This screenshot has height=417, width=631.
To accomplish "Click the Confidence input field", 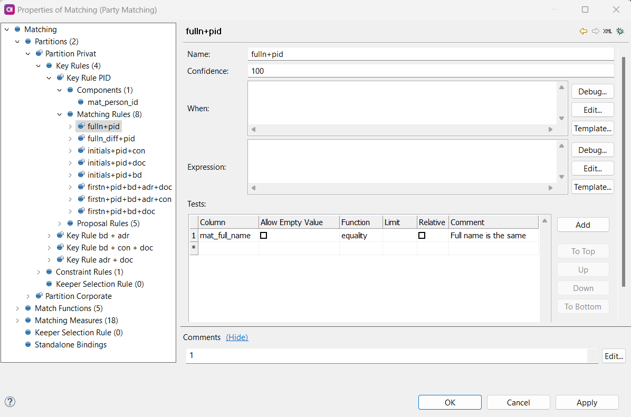I will pos(431,71).
